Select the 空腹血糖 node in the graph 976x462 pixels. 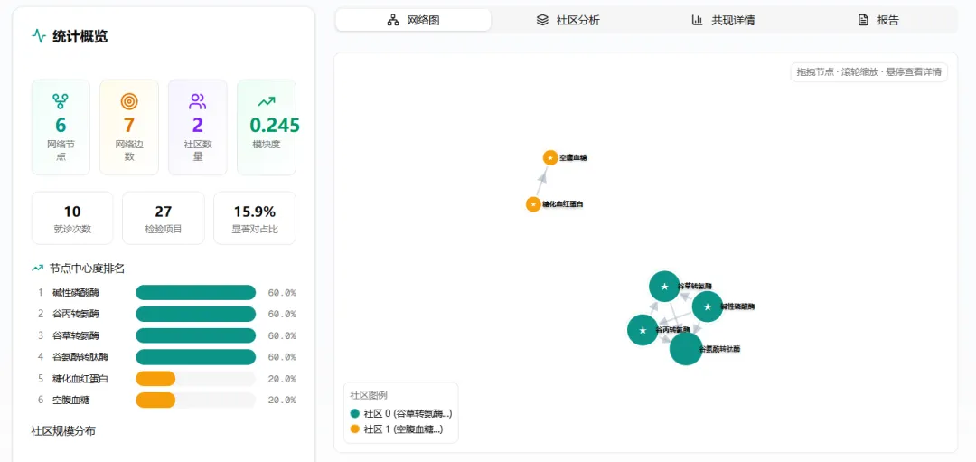point(549,157)
